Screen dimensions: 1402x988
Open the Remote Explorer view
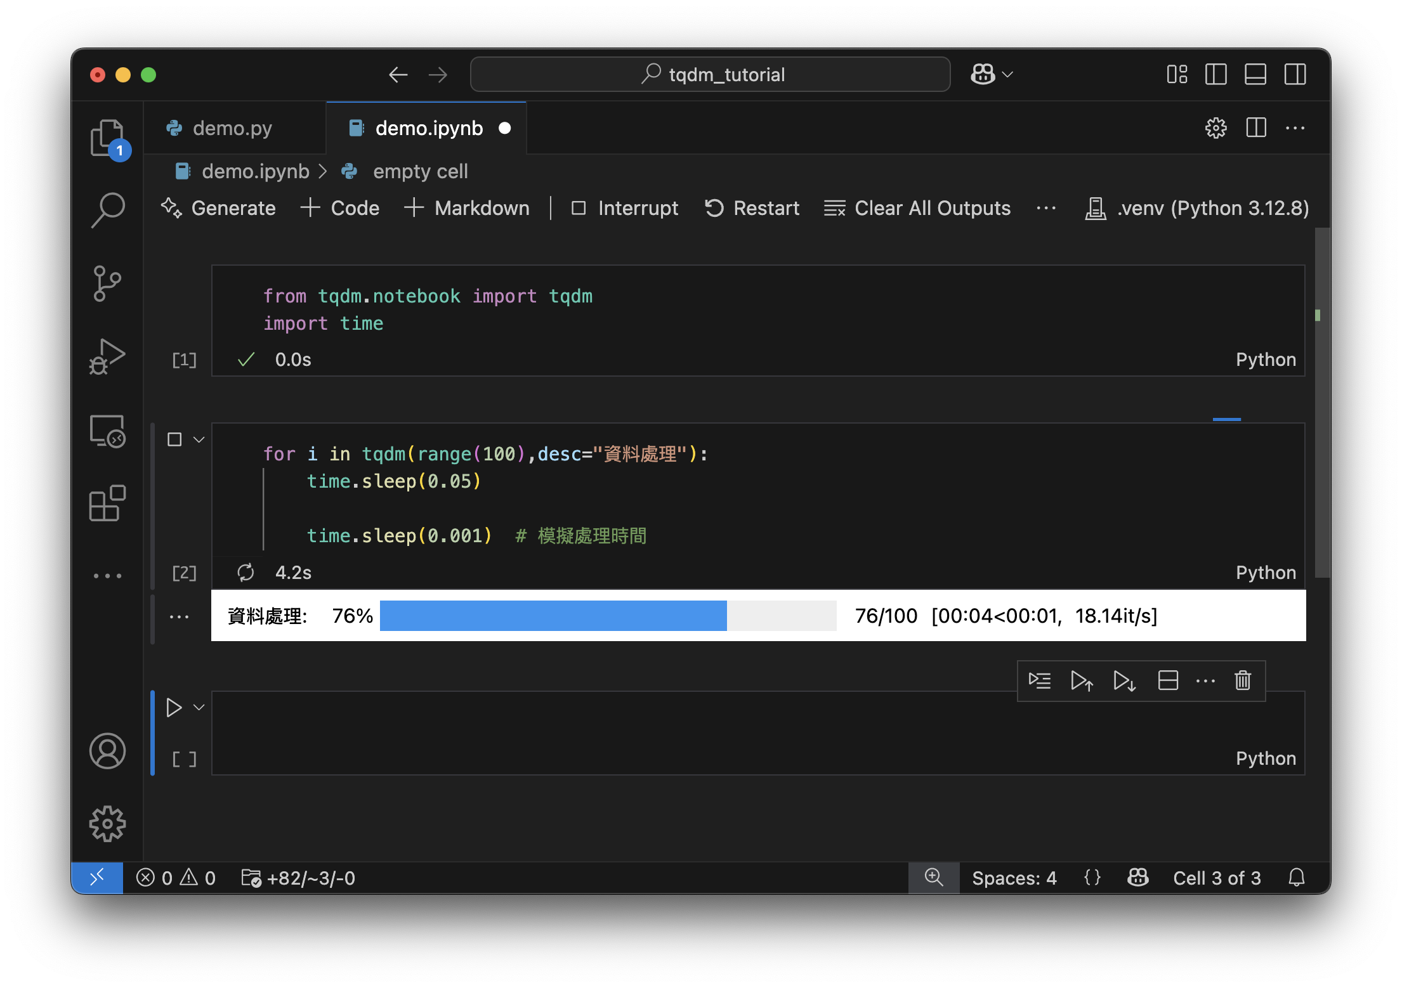coord(108,432)
